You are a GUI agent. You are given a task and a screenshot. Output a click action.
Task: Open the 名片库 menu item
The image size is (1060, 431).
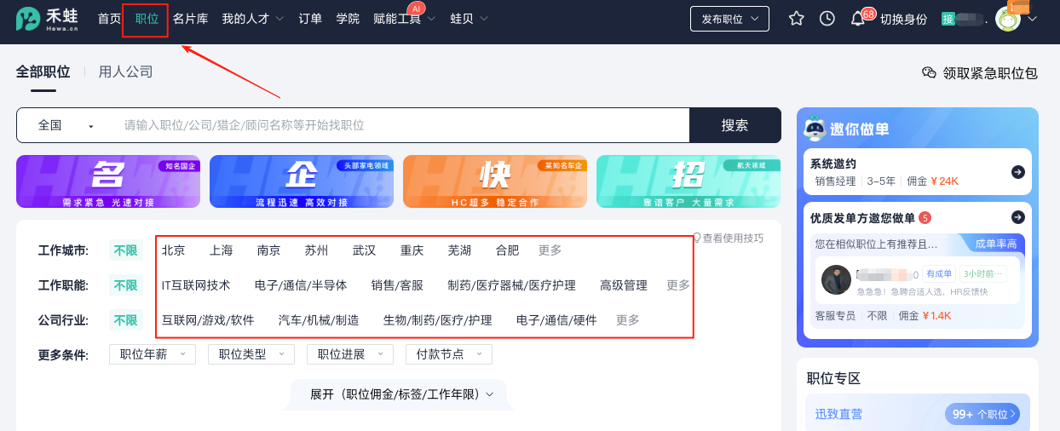coord(190,19)
